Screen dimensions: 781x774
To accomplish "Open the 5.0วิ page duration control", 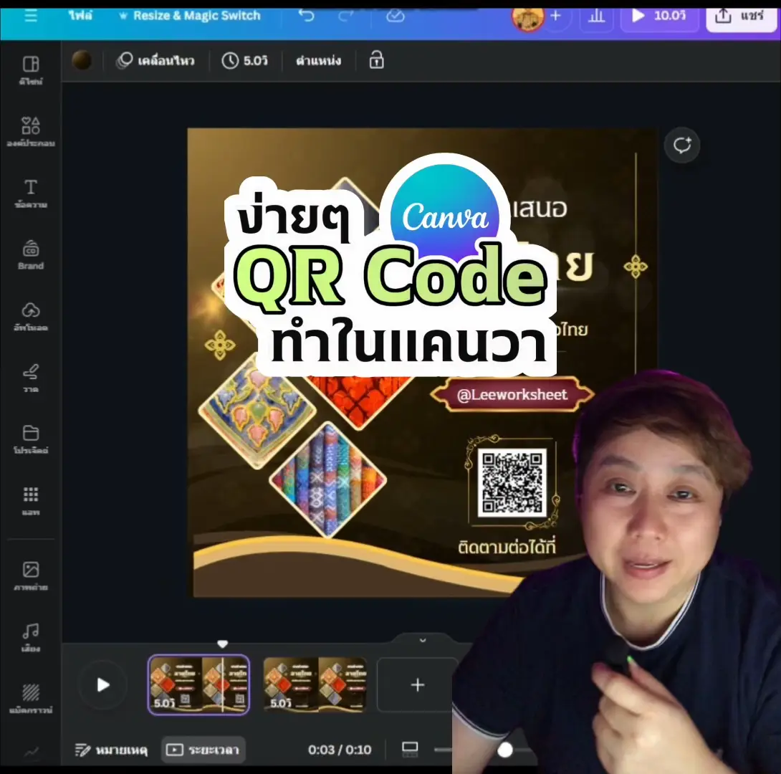I will pyautogui.click(x=246, y=61).
